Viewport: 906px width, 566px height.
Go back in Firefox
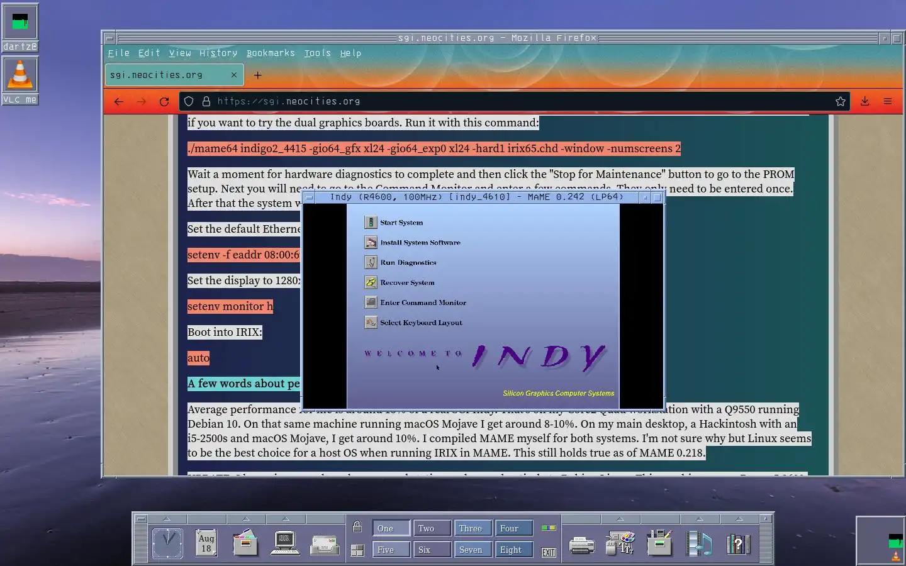(x=119, y=101)
